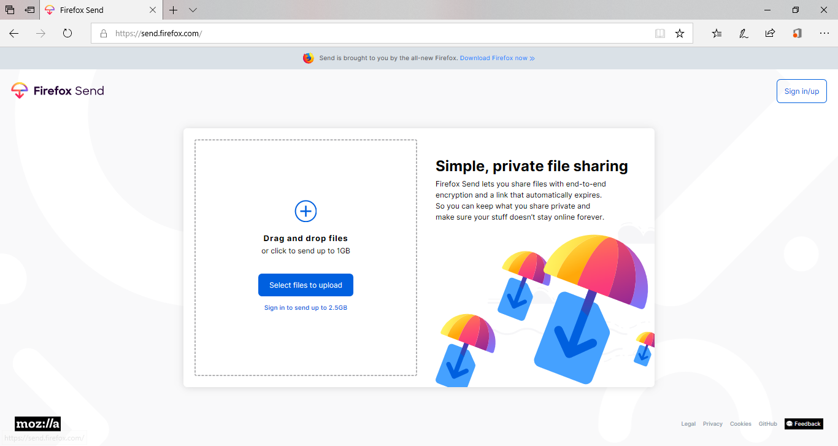Click the Add notes pen icon
838x446 pixels.
[x=744, y=34]
